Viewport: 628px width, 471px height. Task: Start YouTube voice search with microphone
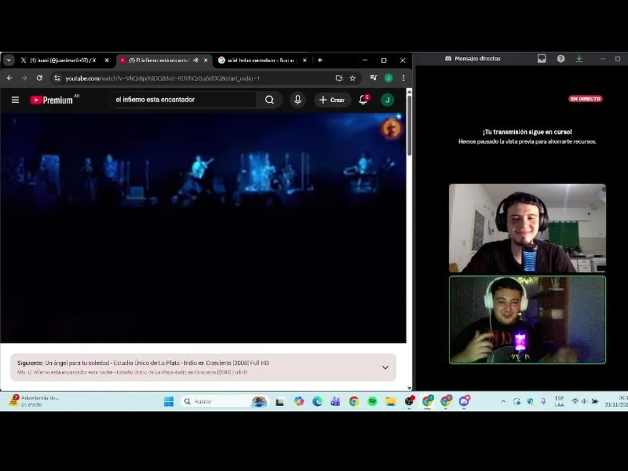point(298,99)
